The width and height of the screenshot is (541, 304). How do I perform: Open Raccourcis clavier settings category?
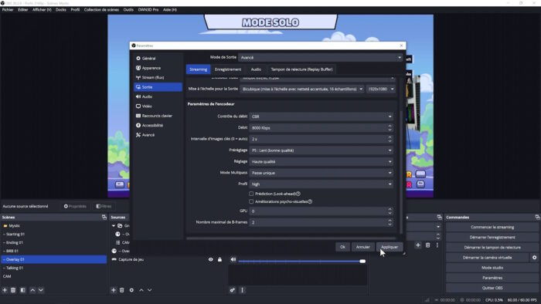coord(158,116)
